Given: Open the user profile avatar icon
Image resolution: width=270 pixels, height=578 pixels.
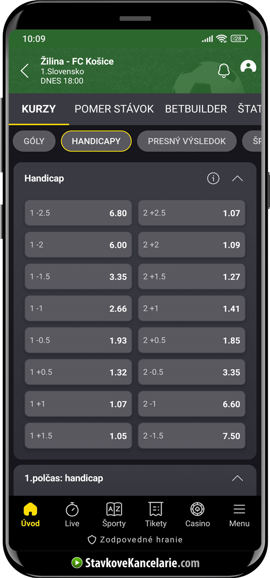Looking at the screenshot, I should [248, 67].
